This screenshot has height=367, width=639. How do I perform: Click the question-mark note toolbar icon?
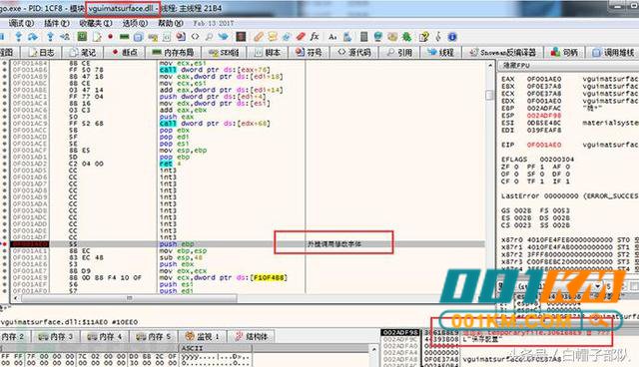click(423, 37)
